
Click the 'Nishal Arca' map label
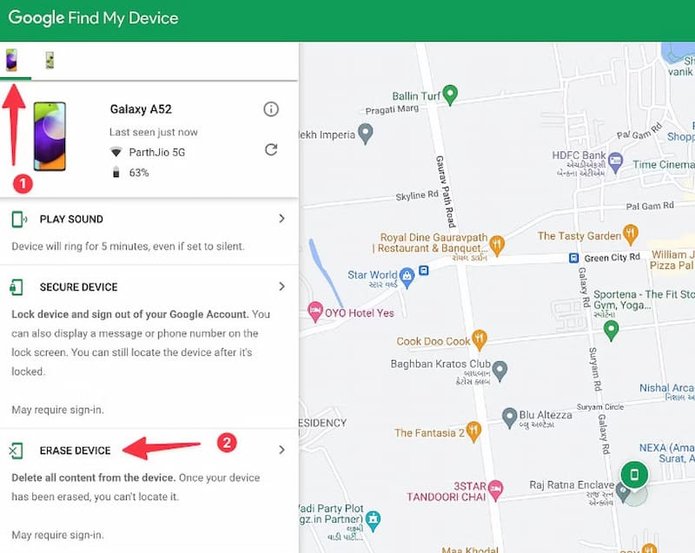point(666,388)
